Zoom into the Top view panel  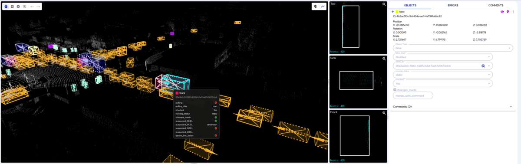pos(384,4)
